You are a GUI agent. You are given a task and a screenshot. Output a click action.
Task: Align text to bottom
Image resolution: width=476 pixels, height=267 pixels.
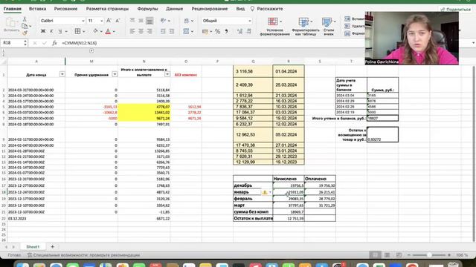pos(149,21)
